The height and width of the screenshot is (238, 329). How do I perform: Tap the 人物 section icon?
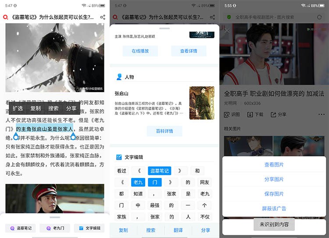click(x=119, y=77)
